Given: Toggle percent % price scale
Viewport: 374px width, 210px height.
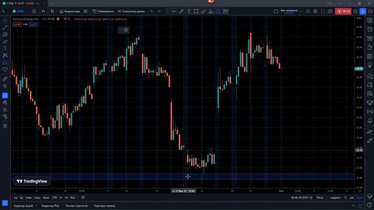Looking at the screenshot, I should tap(345, 198).
